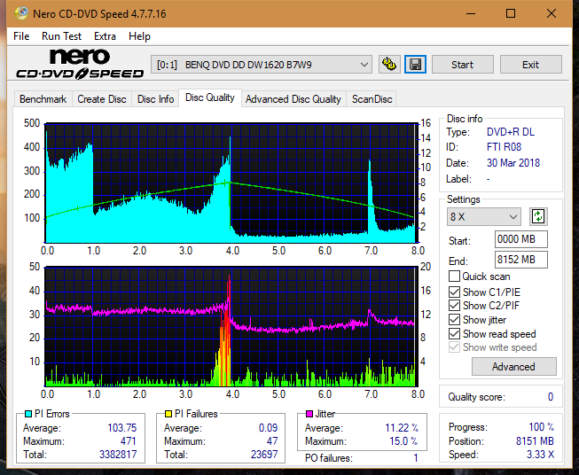Click the Start button
The image size is (579, 475).
tap(462, 65)
